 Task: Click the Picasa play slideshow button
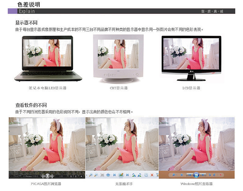(48, 176)
